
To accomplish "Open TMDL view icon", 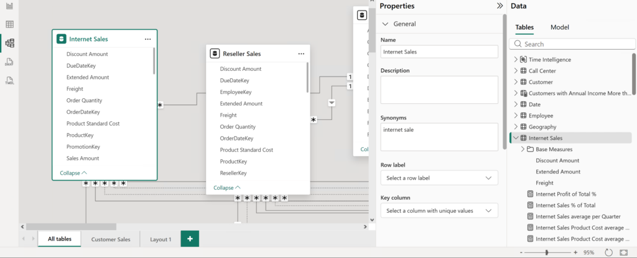I will pos(9,80).
